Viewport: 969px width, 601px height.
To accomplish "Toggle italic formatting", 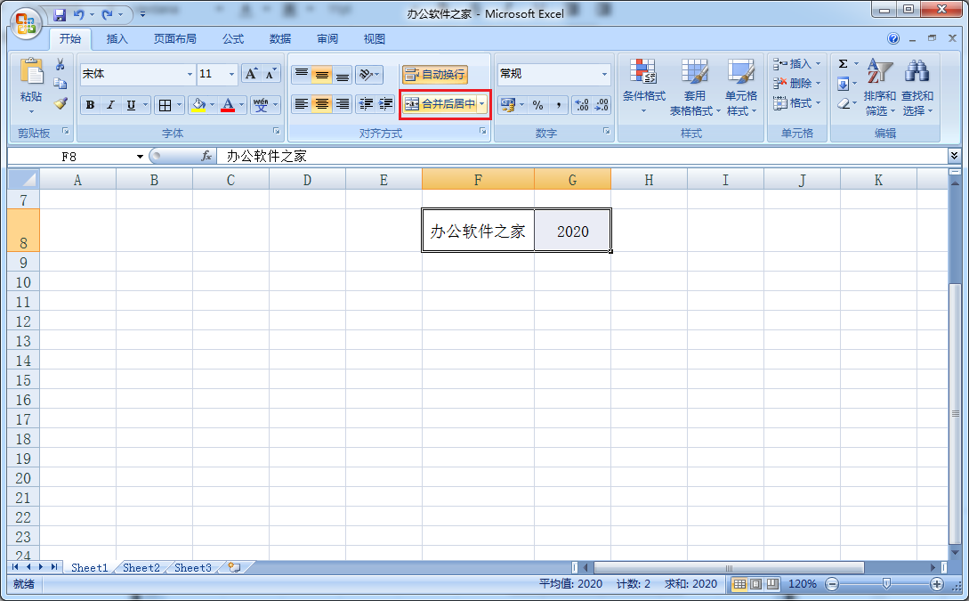I will pyautogui.click(x=110, y=105).
